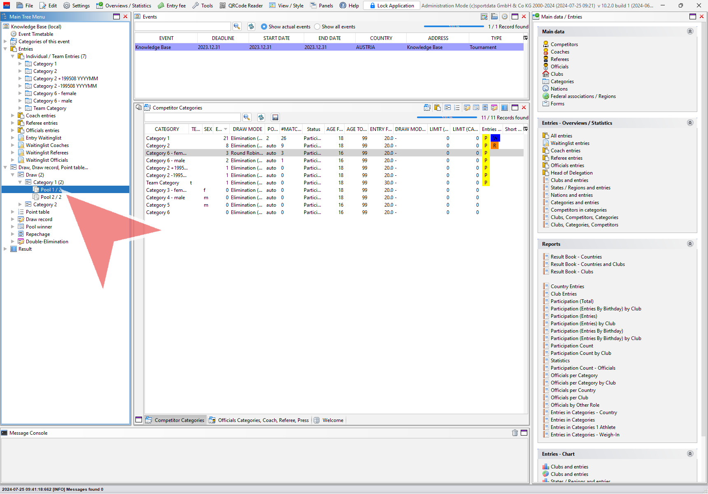Collapse Individual / Team Entries node
708x494 pixels.
pyautogui.click(x=13, y=56)
